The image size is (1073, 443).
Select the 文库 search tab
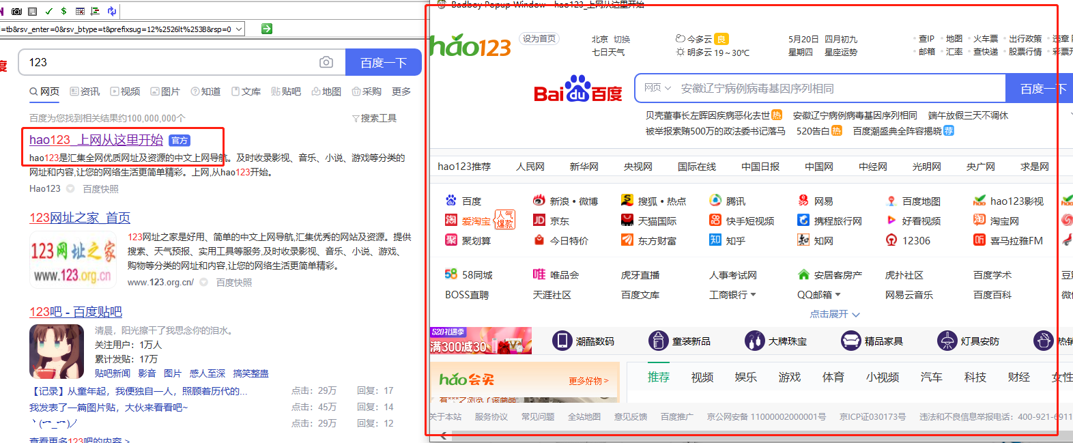tap(246, 91)
